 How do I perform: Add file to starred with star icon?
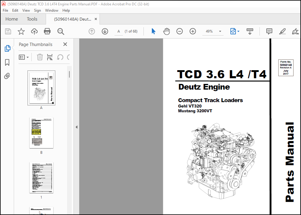coord(21,31)
